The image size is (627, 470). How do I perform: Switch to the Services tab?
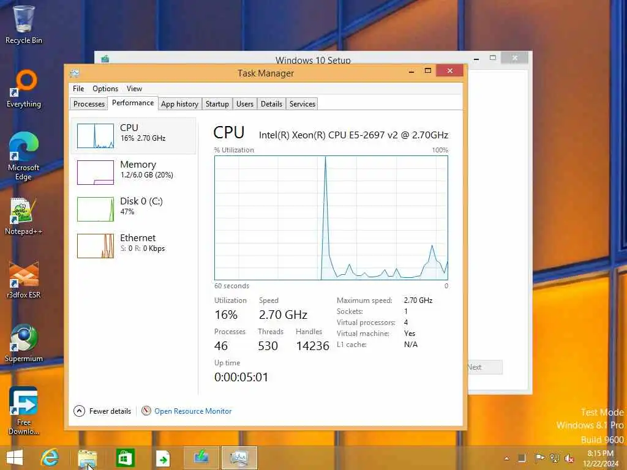pos(302,104)
